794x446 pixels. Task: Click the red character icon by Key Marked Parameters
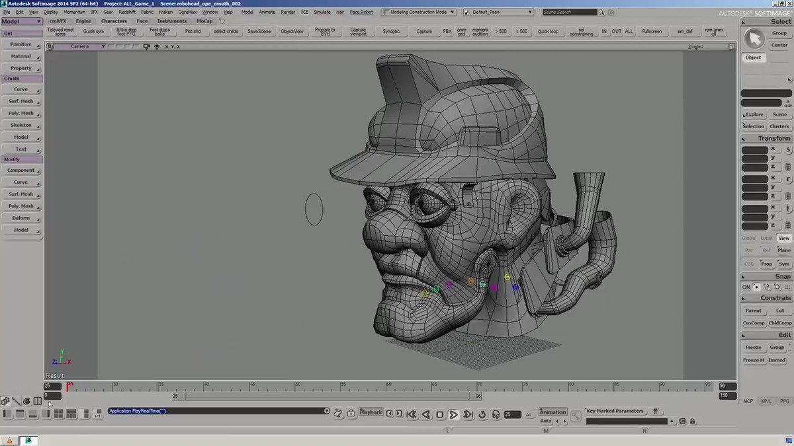(x=654, y=411)
